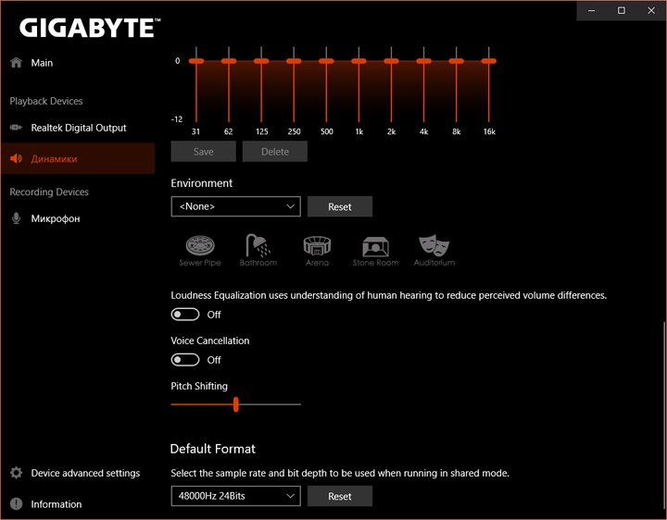Viewport: 667px width, 520px height.
Task: Open Device advanced settings label
Action: pyautogui.click(x=85, y=473)
